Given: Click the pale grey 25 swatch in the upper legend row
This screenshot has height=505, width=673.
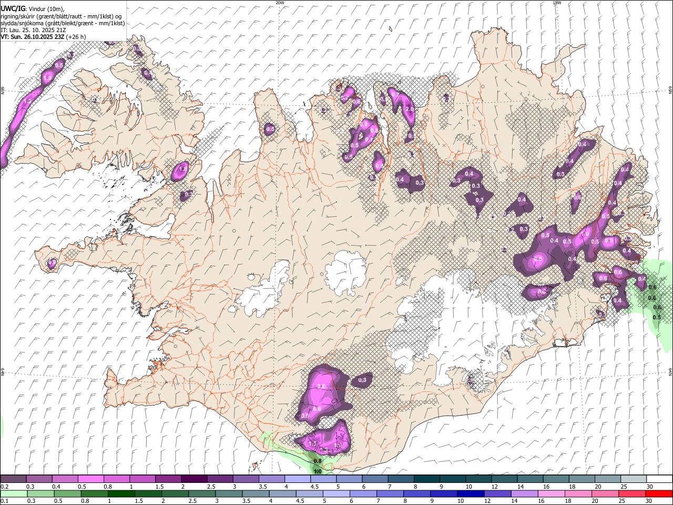Looking at the screenshot, I should point(634,479).
